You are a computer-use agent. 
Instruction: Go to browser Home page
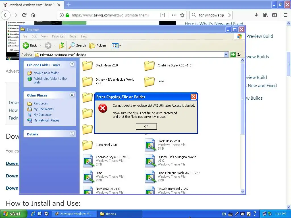(x=33, y=15)
